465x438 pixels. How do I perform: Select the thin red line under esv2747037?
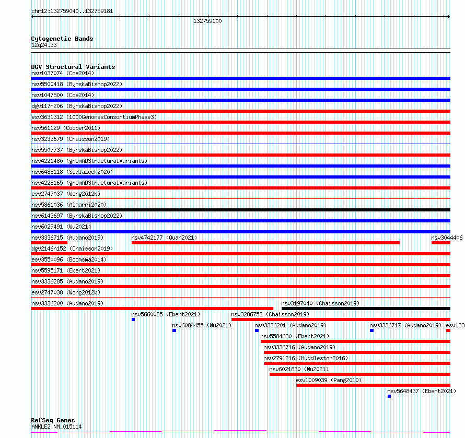(x=240, y=199)
